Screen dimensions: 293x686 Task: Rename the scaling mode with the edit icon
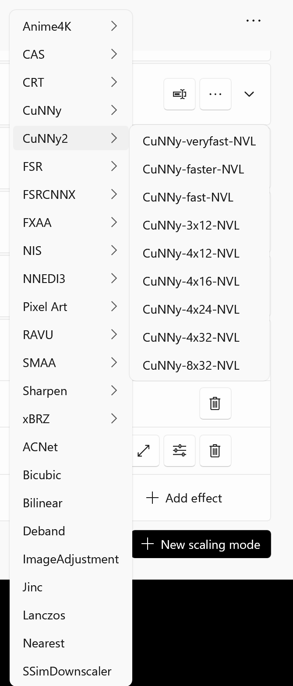tap(179, 94)
